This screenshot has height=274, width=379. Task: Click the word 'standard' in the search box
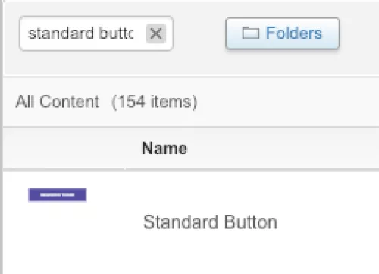(61, 33)
